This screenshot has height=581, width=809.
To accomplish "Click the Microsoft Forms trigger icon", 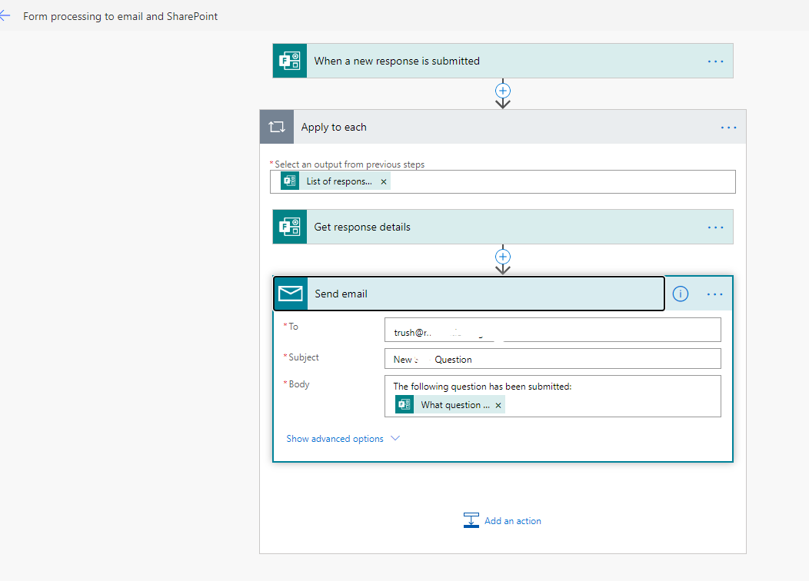I will point(289,60).
